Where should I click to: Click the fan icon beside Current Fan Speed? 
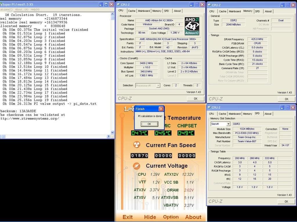(137, 145)
